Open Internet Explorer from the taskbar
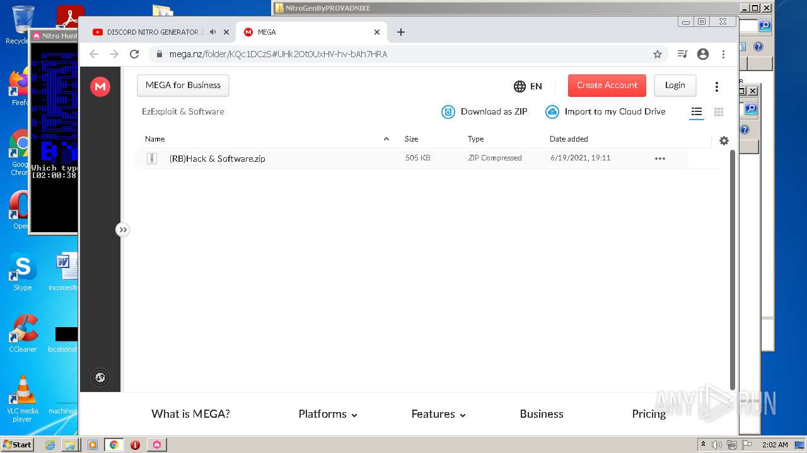 click(50, 445)
